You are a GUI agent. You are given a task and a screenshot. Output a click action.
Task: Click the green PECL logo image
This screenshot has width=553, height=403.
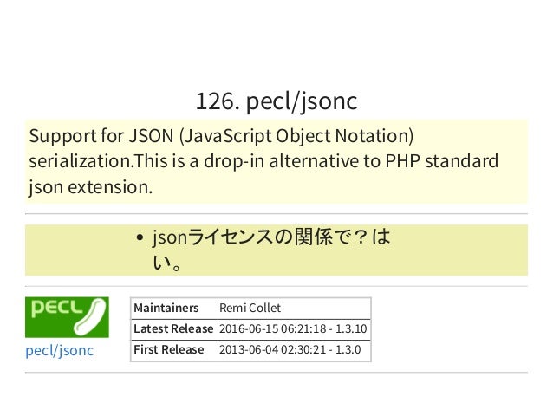(67, 317)
